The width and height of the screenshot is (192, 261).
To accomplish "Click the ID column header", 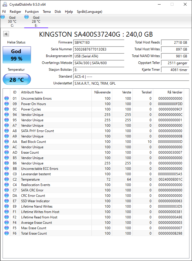I will click(15, 92).
